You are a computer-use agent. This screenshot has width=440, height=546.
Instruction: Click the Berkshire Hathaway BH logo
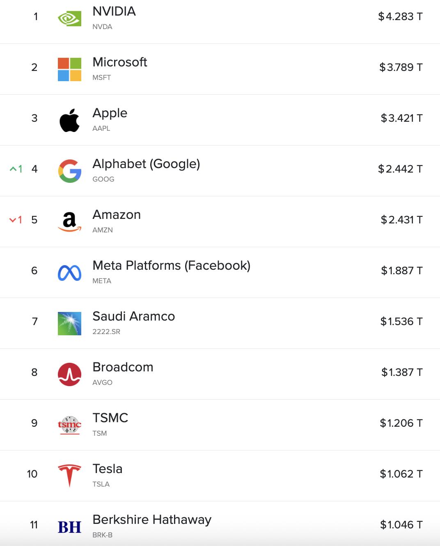pyautogui.click(x=69, y=527)
